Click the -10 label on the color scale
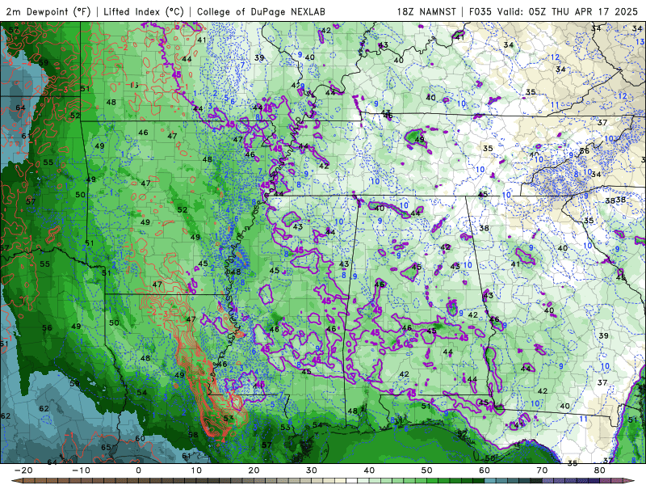 (x=81, y=470)
